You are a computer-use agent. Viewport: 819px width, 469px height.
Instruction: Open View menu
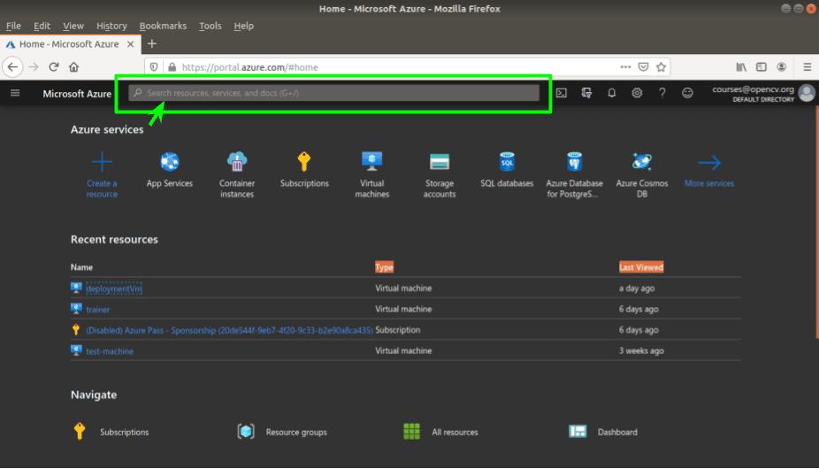73,26
